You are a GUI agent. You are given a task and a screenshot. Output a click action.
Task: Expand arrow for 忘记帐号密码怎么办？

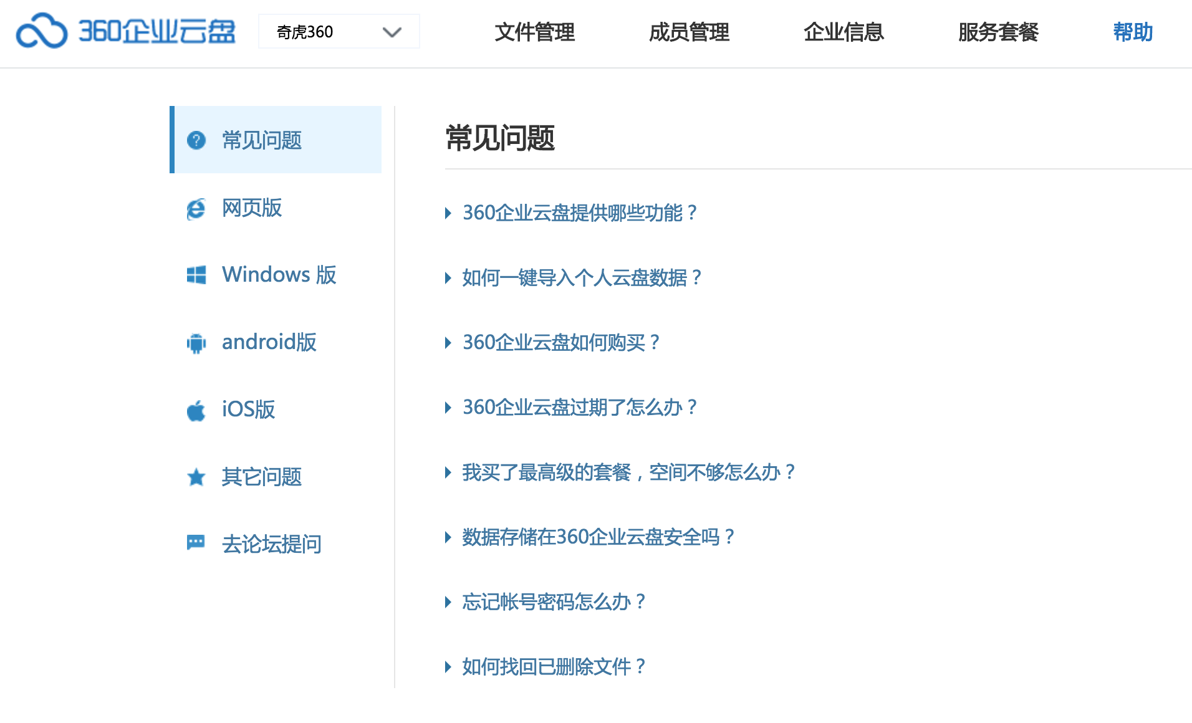tap(448, 602)
